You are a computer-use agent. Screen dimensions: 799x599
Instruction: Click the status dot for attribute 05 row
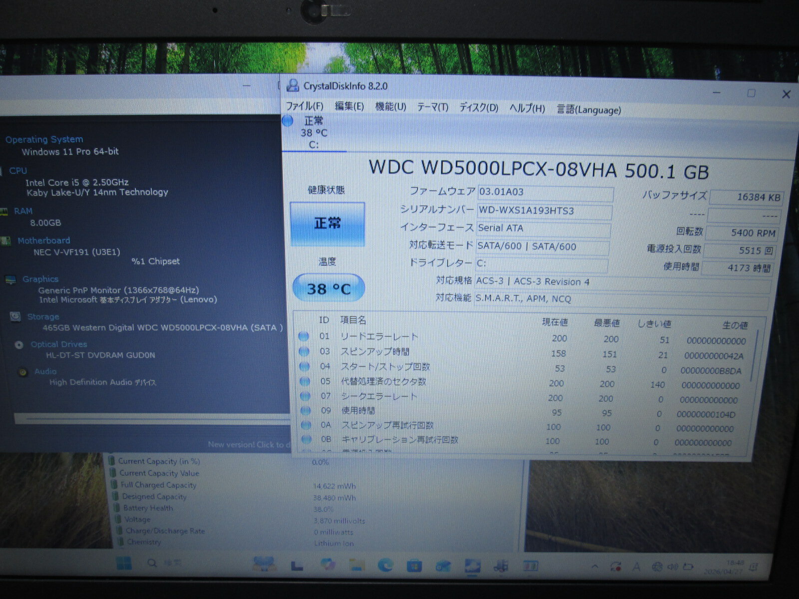(305, 381)
